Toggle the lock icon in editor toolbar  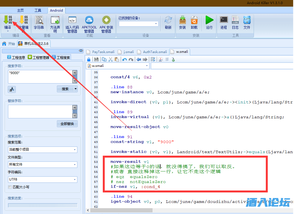89,59
